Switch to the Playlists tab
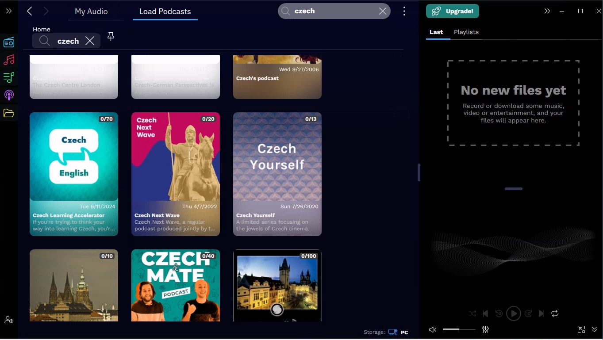Viewport: 603px width, 340px height. (466, 32)
